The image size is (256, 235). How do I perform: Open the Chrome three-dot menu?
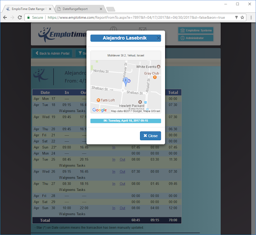[251, 18]
